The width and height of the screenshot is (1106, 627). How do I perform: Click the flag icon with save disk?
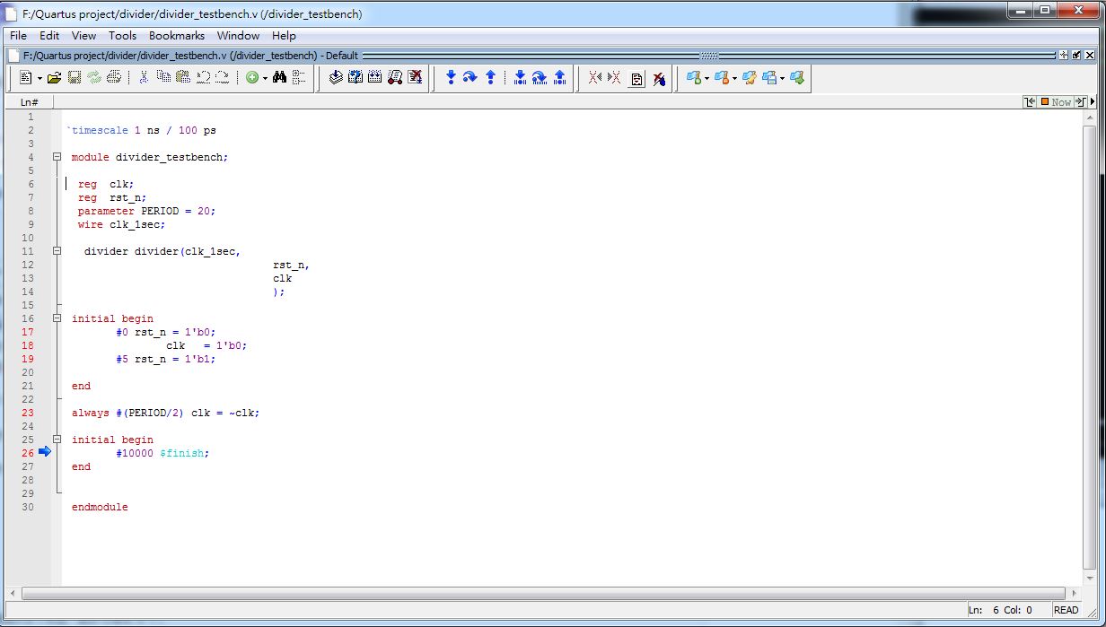tap(769, 78)
